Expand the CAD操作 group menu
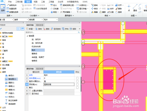The width and height of the screenshot is (147, 111). pyautogui.click(x=34, y=16)
